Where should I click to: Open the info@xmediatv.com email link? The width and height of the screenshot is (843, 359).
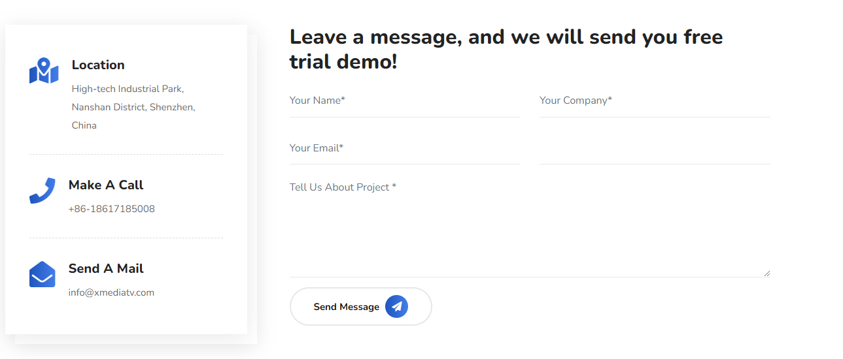coord(111,292)
